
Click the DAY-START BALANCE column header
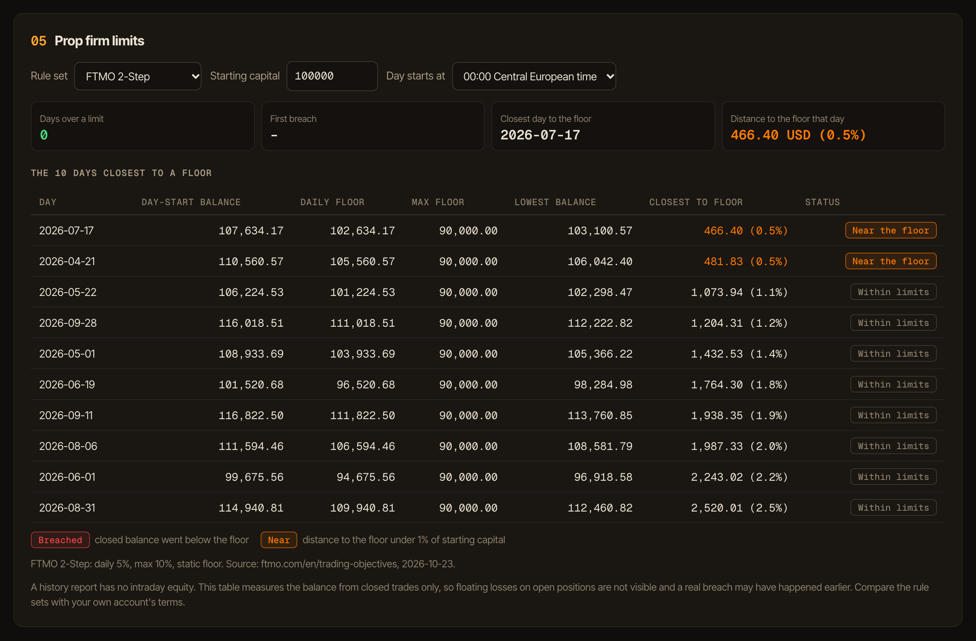click(191, 202)
